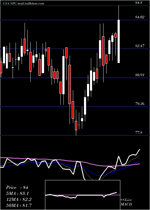Select the 77.8 price level label
This screenshot has height=210, width=150.
pos(139,133)
